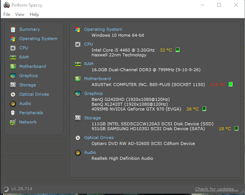Open the RAM section from sidebar
This screenshot has width=245, height=195.
click(24, 57)
